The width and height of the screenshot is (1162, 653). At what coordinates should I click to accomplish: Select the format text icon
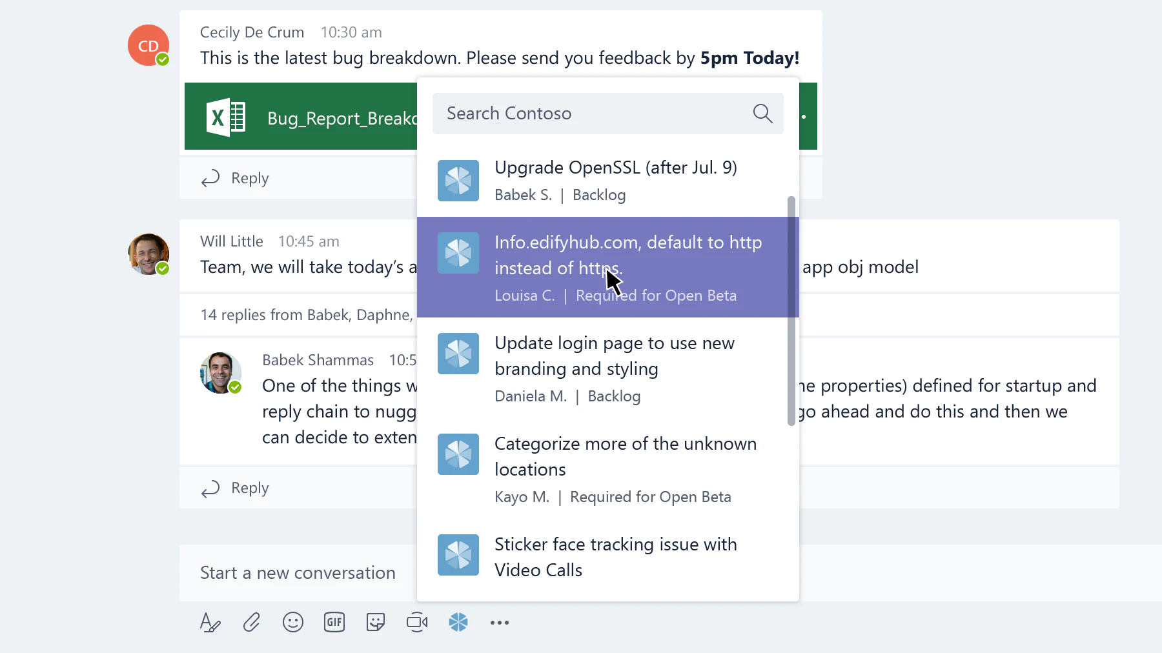[x=210, y=622]
